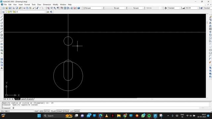Toggle OTRACK in status bar
The height and width of the screenshot is (119, 212).
(66, 111)
